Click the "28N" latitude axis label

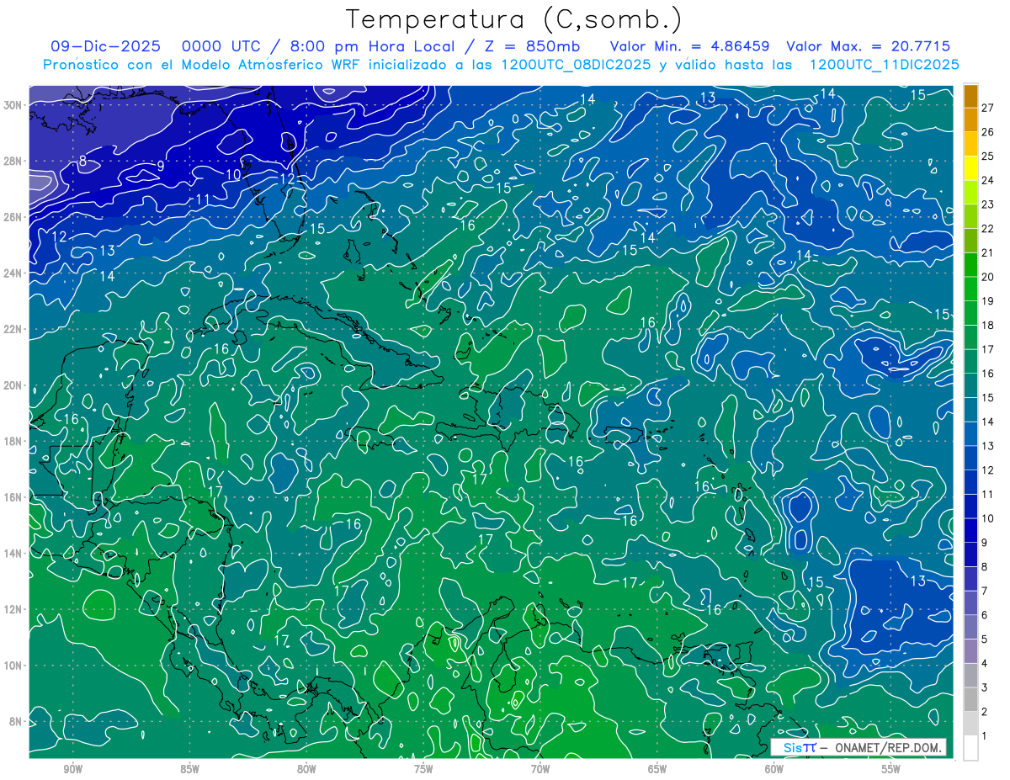click(x=13, y=161)
